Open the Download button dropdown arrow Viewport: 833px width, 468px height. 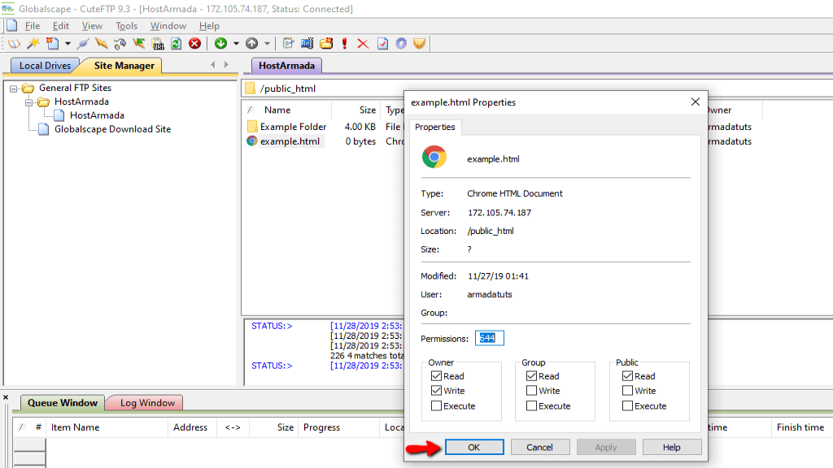pyautogui.click(x=236, y=44)
